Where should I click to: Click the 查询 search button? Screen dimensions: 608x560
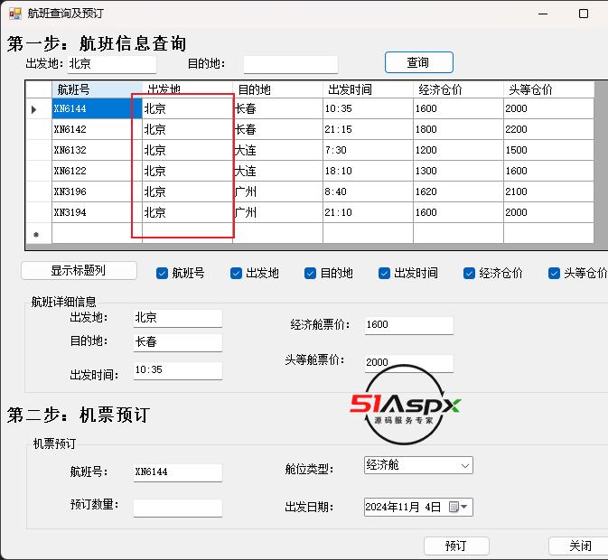[x=418, y=62]
